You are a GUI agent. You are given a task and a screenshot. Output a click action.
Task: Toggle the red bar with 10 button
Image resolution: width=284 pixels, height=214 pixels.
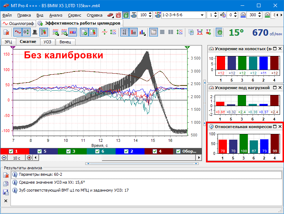133,32
